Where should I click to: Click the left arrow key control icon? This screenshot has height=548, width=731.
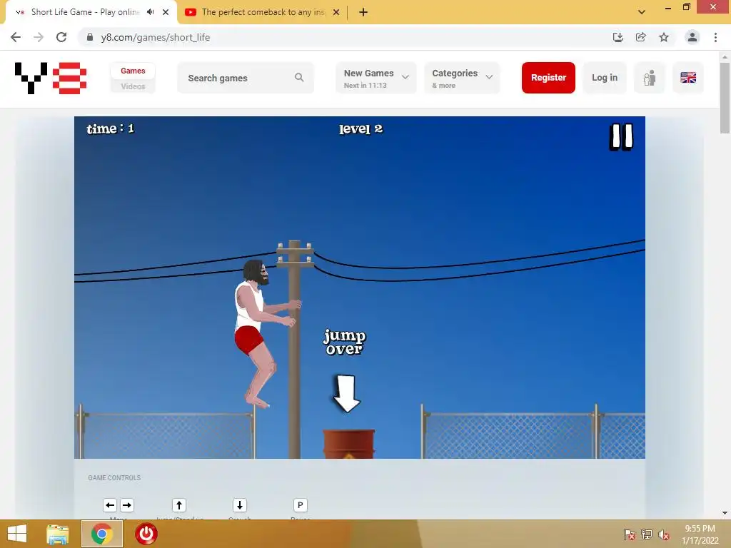tap(110, 505)
